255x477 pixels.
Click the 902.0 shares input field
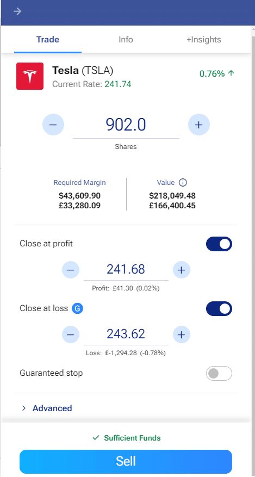point(126,125)
